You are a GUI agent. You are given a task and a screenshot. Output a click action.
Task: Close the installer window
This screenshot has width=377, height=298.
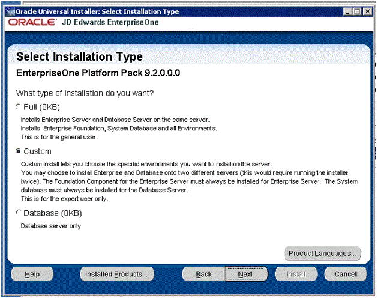(367, 11)
